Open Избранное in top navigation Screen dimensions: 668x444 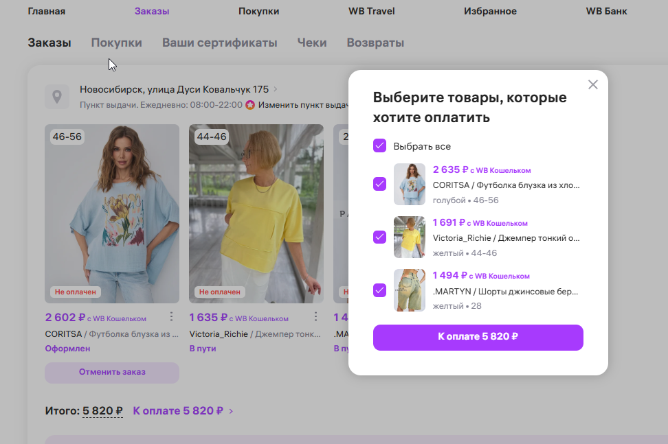[x=490, y=11]
